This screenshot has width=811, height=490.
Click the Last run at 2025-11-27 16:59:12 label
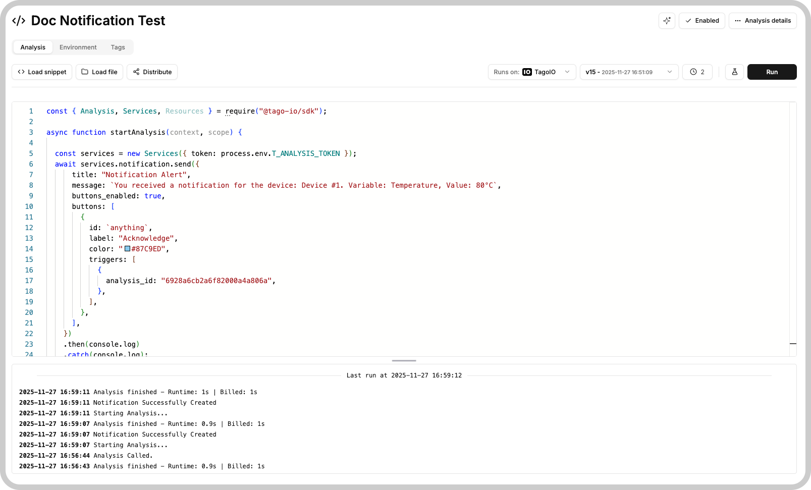[404, 375]
